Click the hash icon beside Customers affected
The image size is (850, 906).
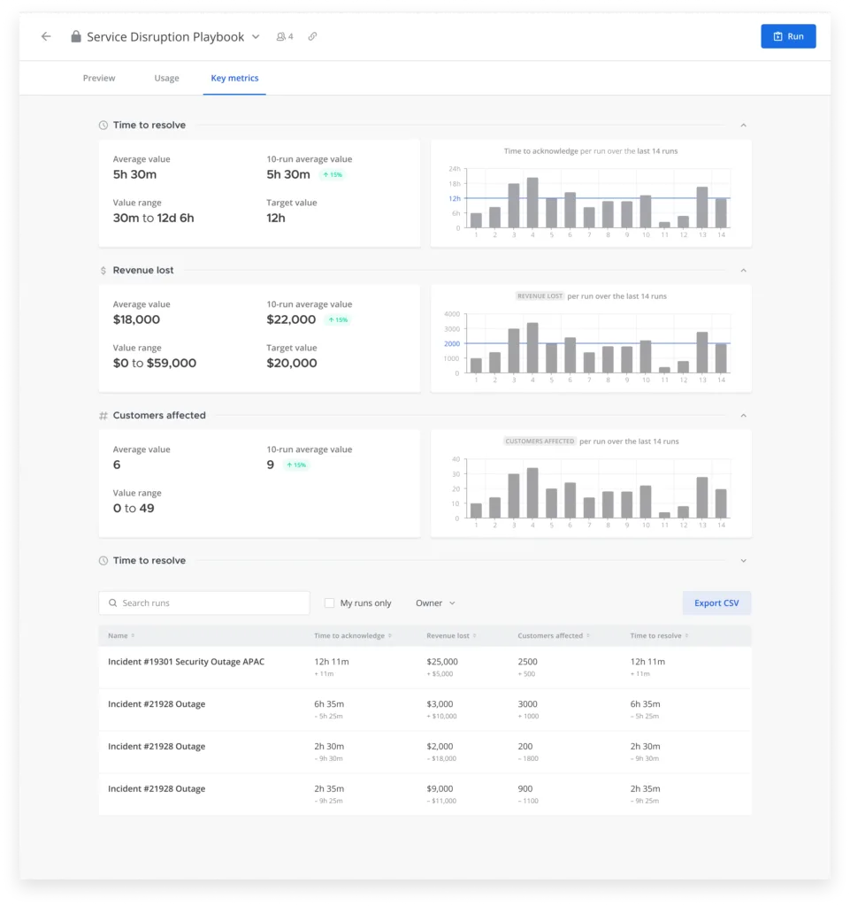103,416
